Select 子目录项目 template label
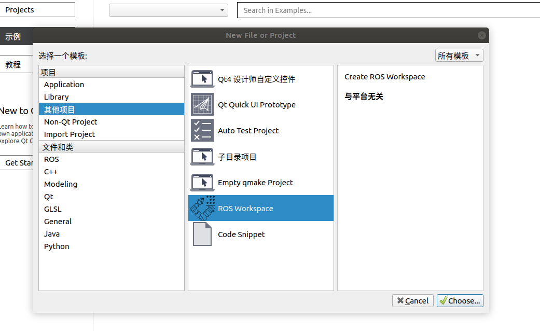The height and width of the screenshot is (331, 540). 237,157
